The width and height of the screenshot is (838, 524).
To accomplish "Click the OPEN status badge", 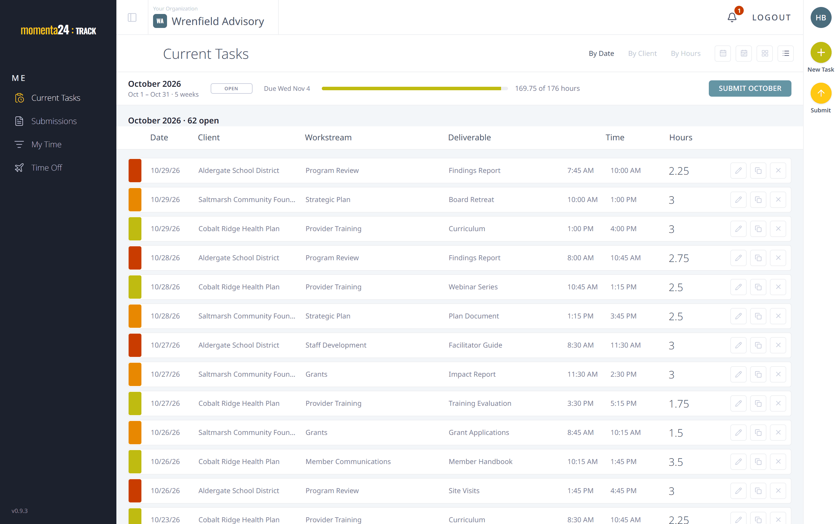I will [x=231, y=88].
